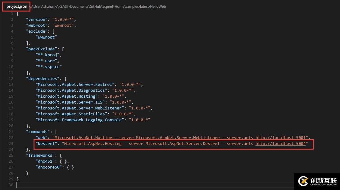Click "Microsoft.AspNet.Diagnostics" dependency text

pos(71,90)
